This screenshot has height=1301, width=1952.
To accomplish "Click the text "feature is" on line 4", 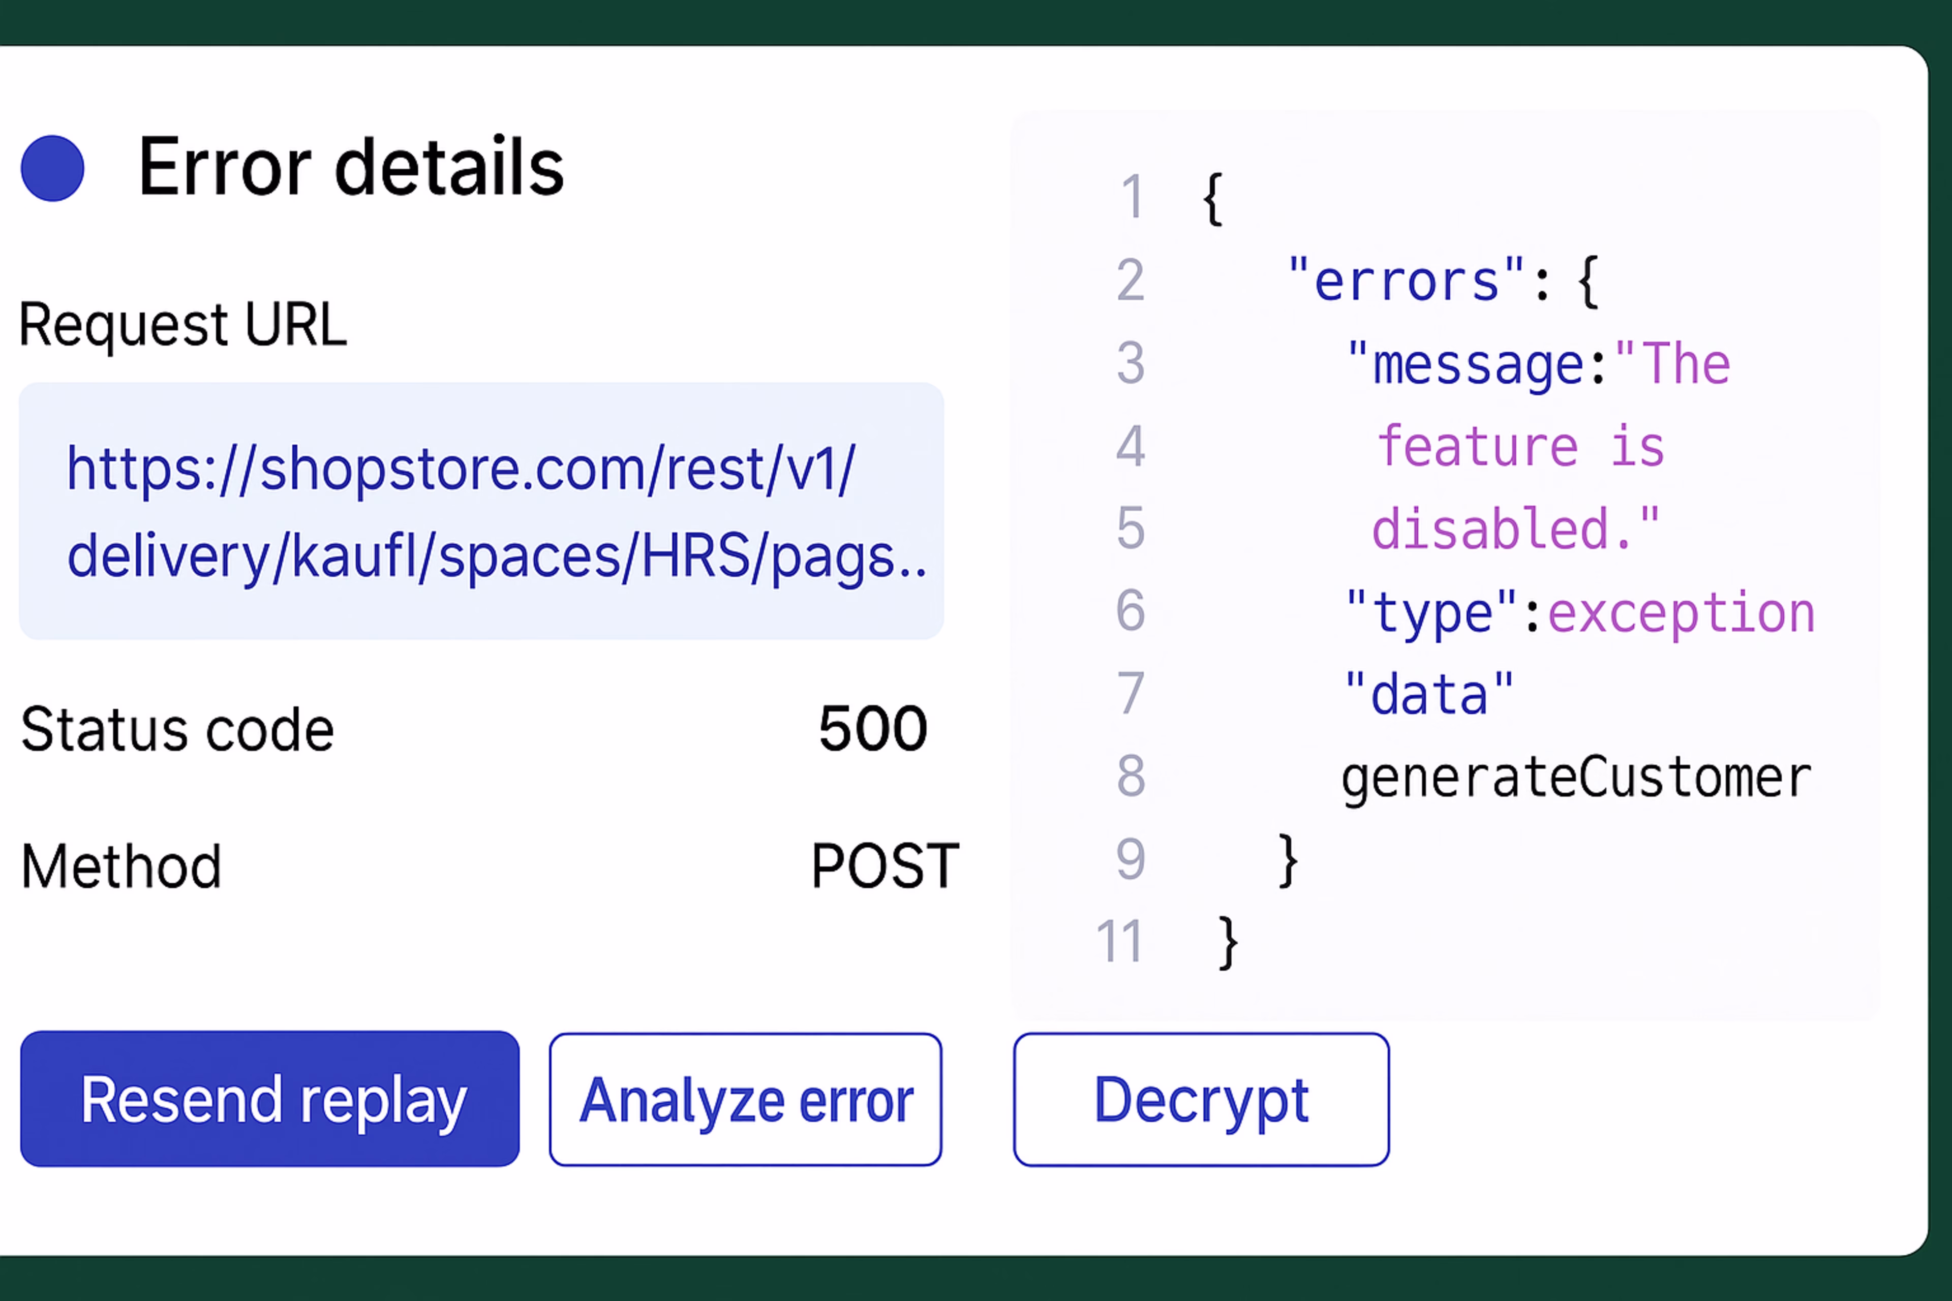I will pyautogui.click(x=1520, y=446).
